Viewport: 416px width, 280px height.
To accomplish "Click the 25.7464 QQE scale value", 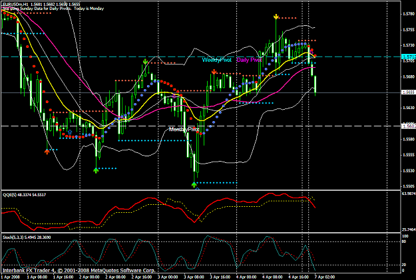I will tap(409, 229).
